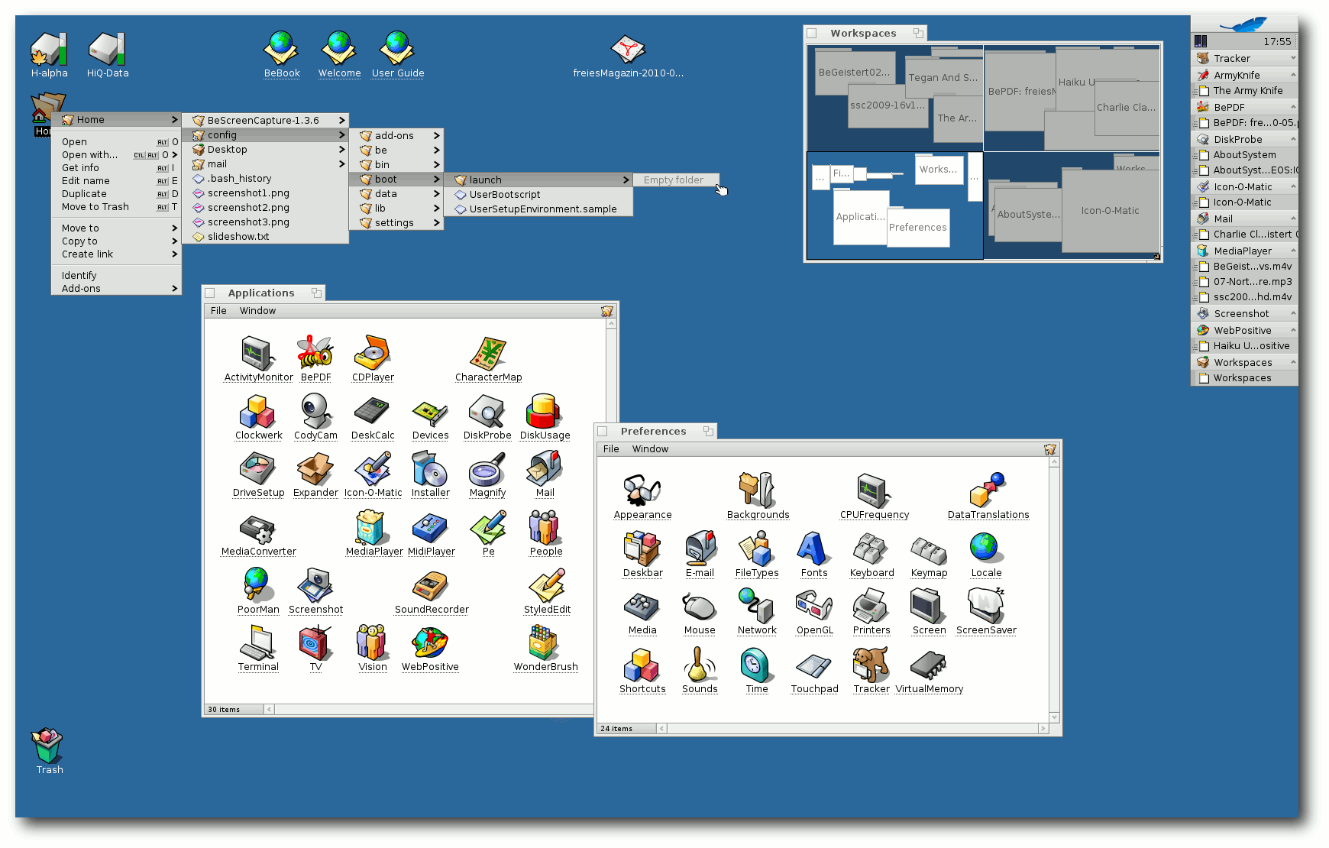The image size is (1329, 848).
Task: Open the H-alpha disk volume icon
Action: pos(49,50)
